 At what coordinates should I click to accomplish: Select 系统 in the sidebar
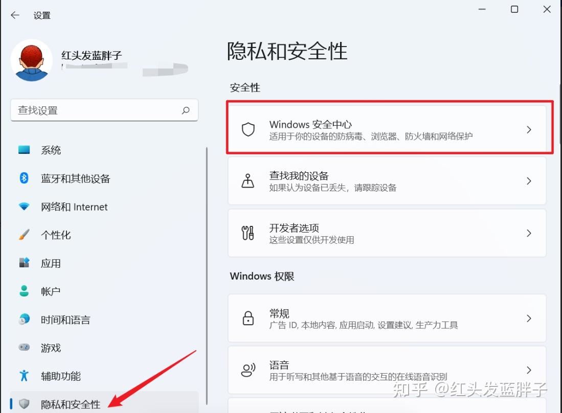tap(51, 150)
